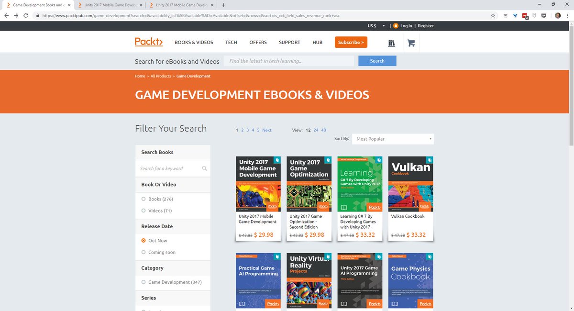Open the Sort By Most Popular dropdown
This screenshot has width=574, height=311.
[x=393, y=139]
